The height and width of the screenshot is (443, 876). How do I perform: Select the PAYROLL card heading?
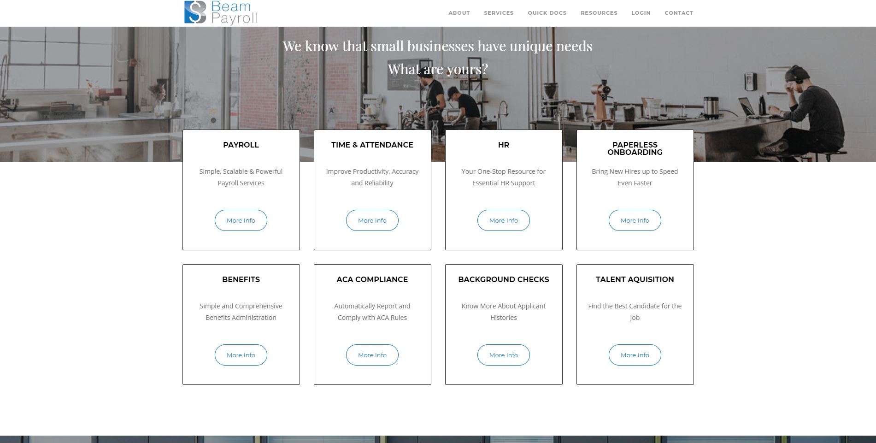pos(241,145)
